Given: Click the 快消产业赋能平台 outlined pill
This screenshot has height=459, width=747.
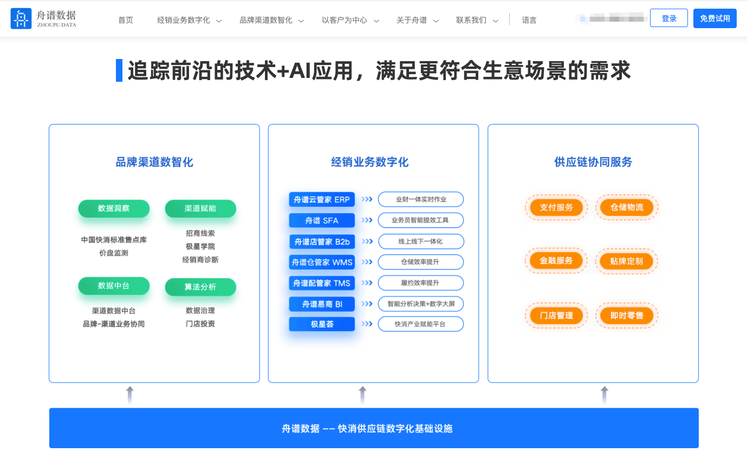Looking at the screenshot, I should (x=421, y=324).
